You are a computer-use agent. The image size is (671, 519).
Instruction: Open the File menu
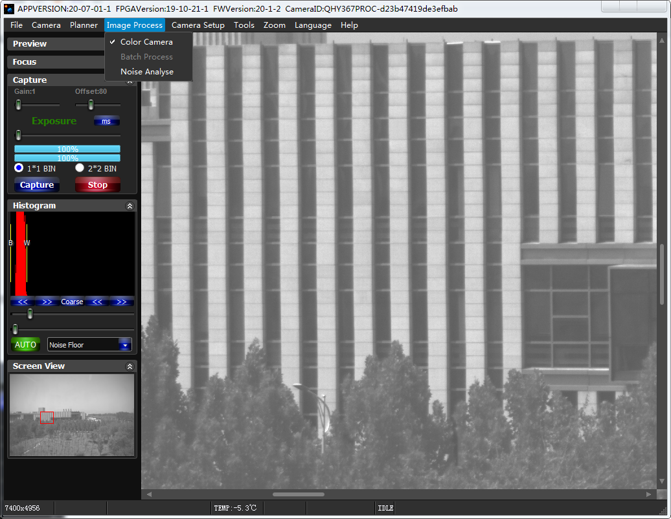(16, 25)
